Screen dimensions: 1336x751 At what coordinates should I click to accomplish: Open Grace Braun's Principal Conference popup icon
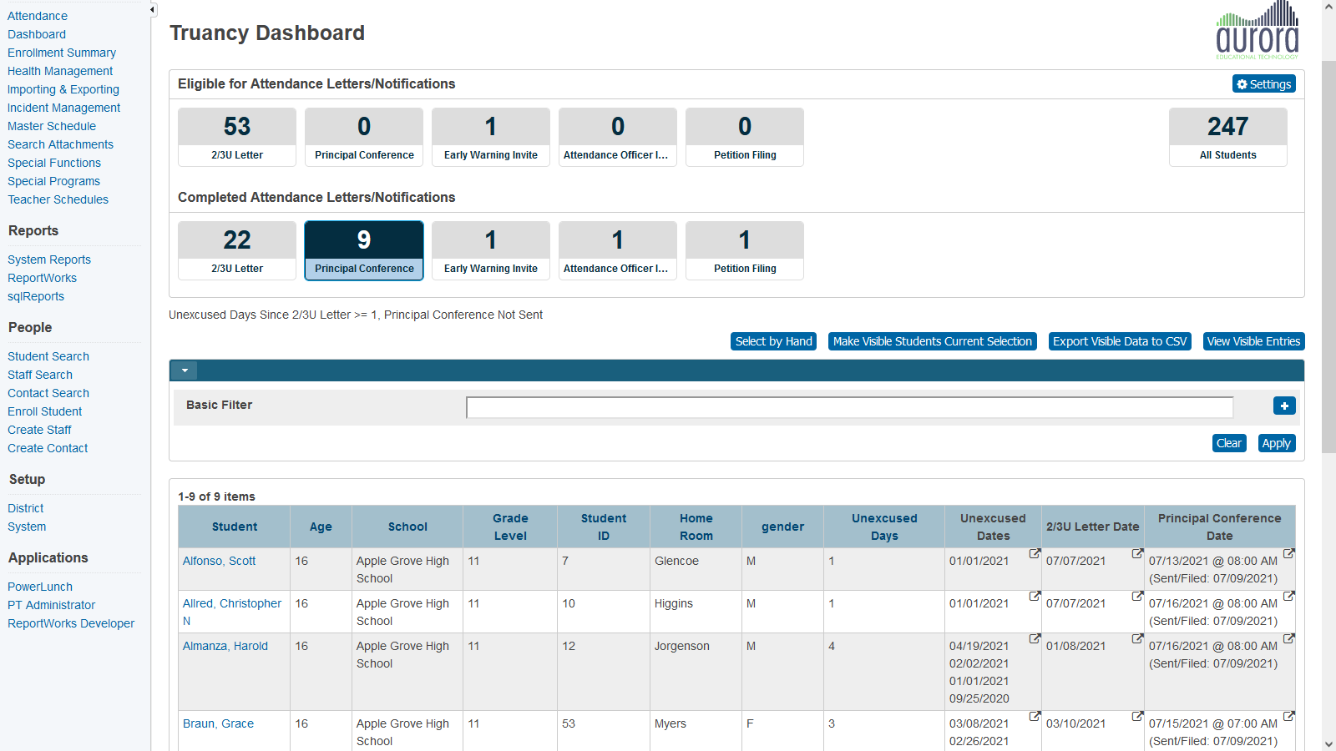click(x=1288, y=716)
